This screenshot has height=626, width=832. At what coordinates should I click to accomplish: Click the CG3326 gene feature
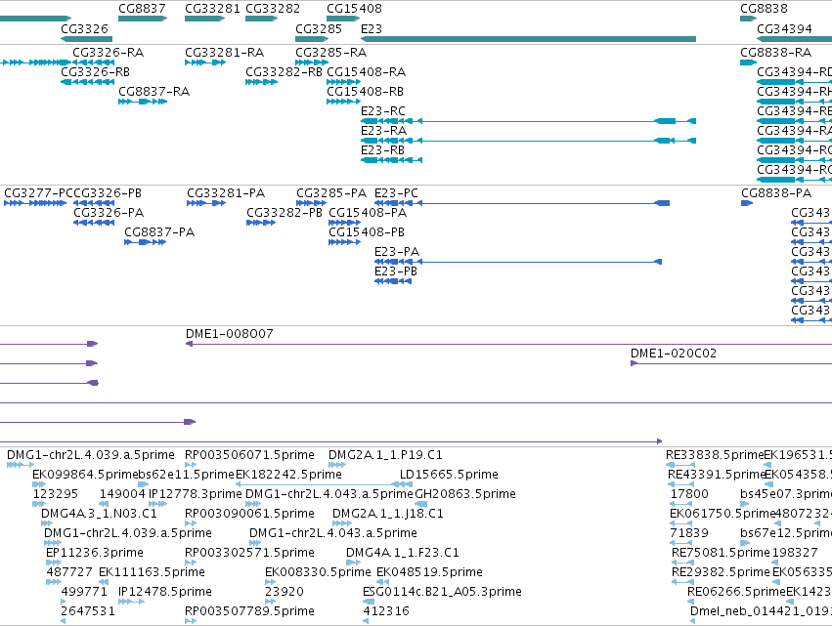coord(86,39)
